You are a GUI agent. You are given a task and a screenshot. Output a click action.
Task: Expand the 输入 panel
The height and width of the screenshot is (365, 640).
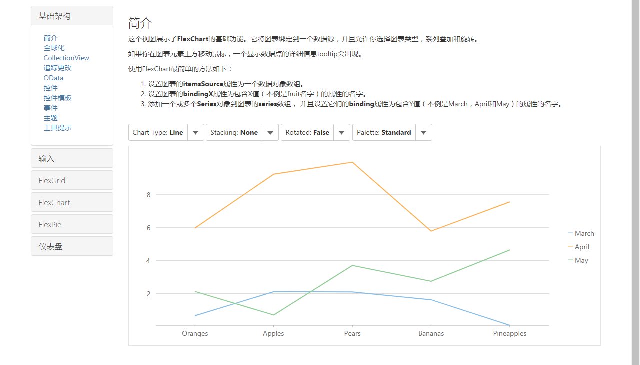coord(72,158)
